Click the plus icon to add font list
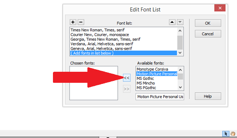Viewport: 237px width, 138px height. tap(73, 22)
